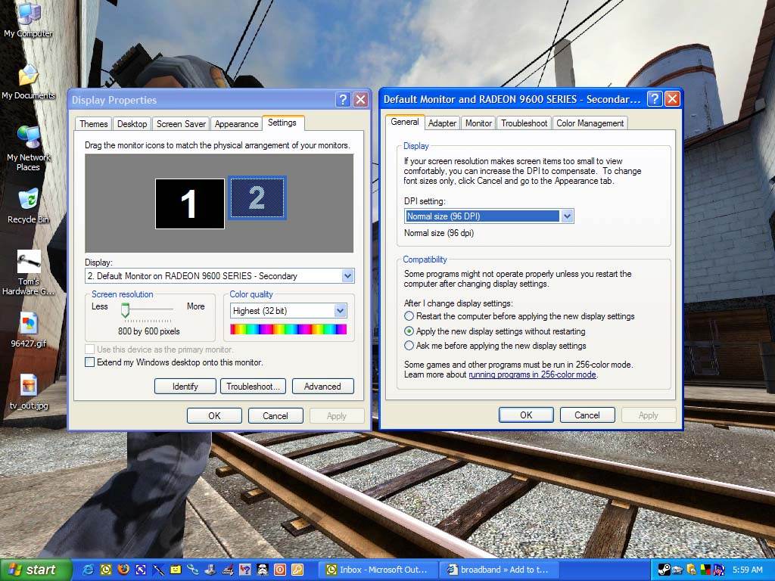The height and width of the screenshot is (581, 775).
Task: Select the 96427.gif file icon
Action: coord(28,330)
